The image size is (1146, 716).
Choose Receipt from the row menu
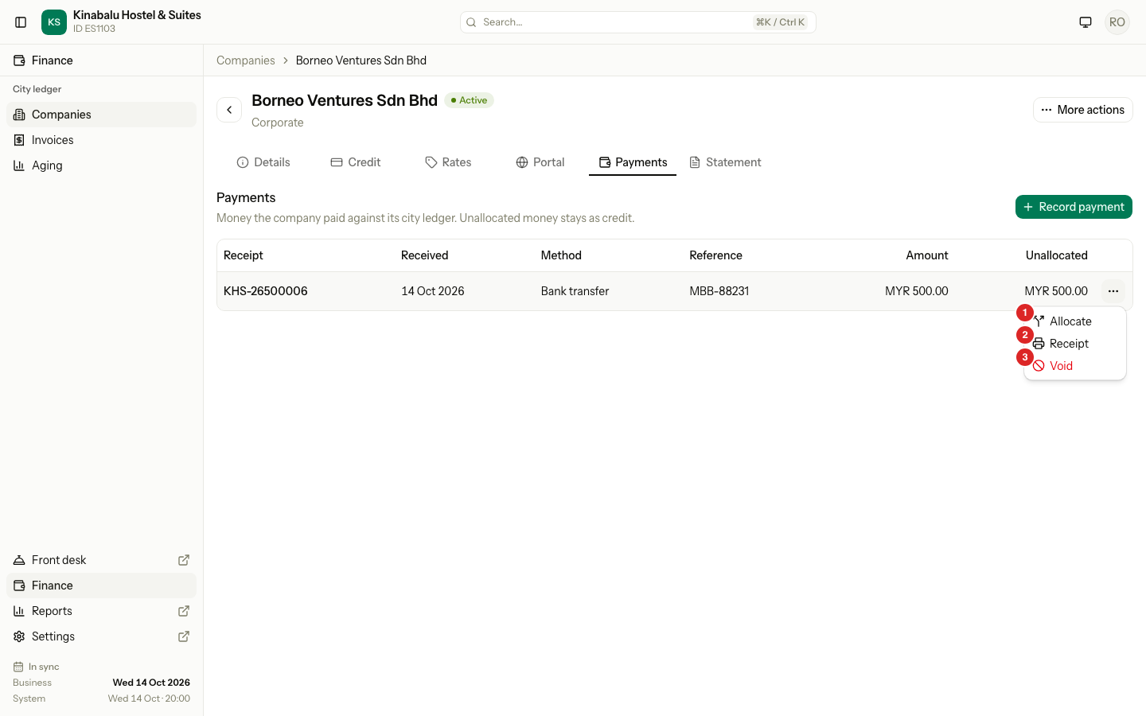tap(1075, 344)
